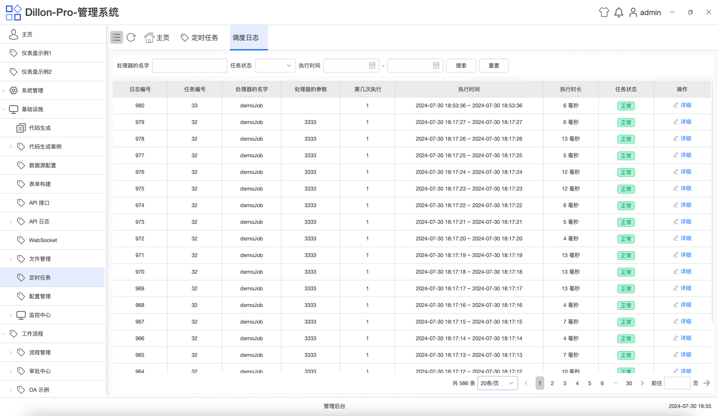Image resolution: width=718 pixels, height=416 pixels.
Task: Open 详细 link for log 966
Action: coord(686,338)
